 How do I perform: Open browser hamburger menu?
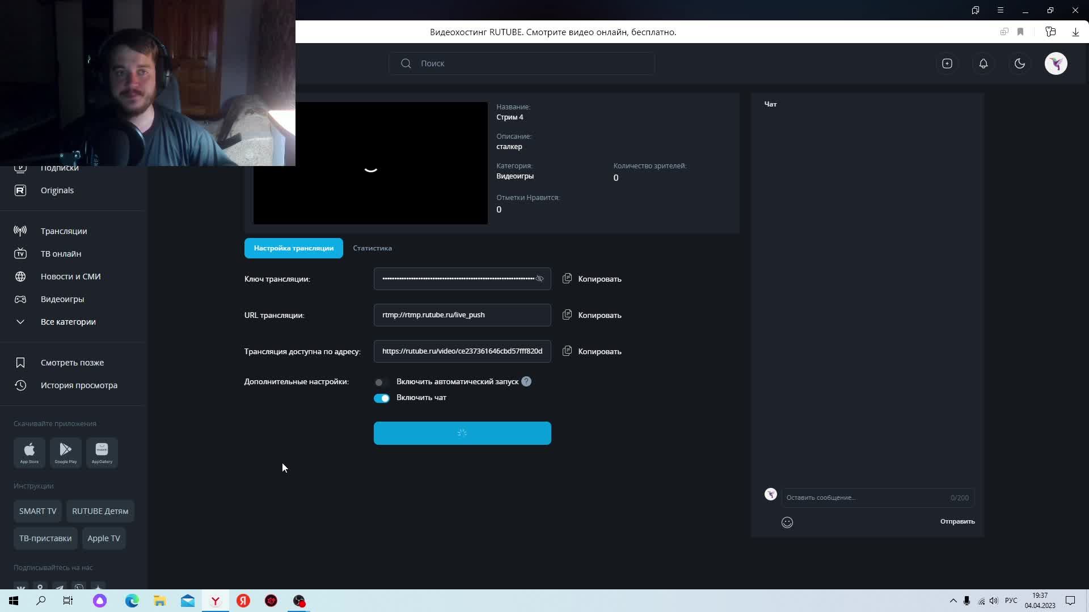1001,10
